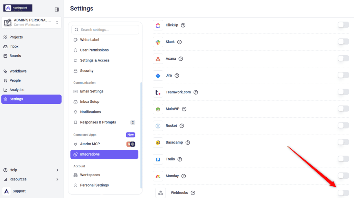
Task: Turn on the Trello integration switch
Action: coord(343,159)
